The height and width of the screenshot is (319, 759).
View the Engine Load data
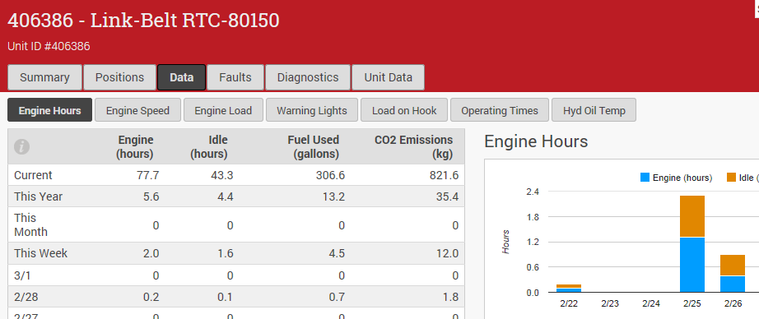pos(223,110)
